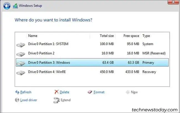Screen dimensions: 180x113
Task: Click the Recovery type cell
Action: click(149, 72)
